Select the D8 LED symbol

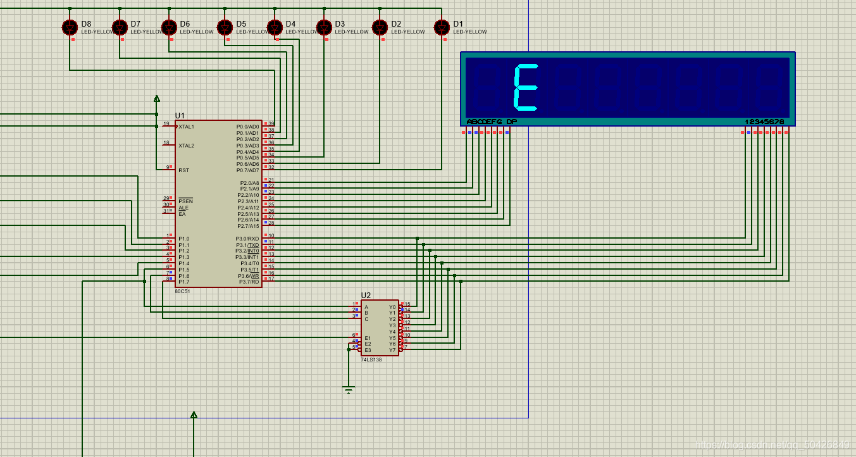(70, 27)
